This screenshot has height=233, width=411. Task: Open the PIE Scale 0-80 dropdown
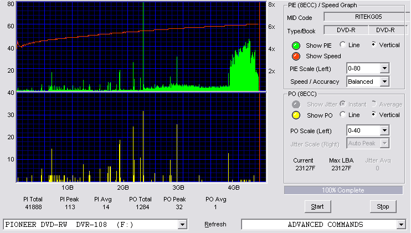(x=384, y=68)
